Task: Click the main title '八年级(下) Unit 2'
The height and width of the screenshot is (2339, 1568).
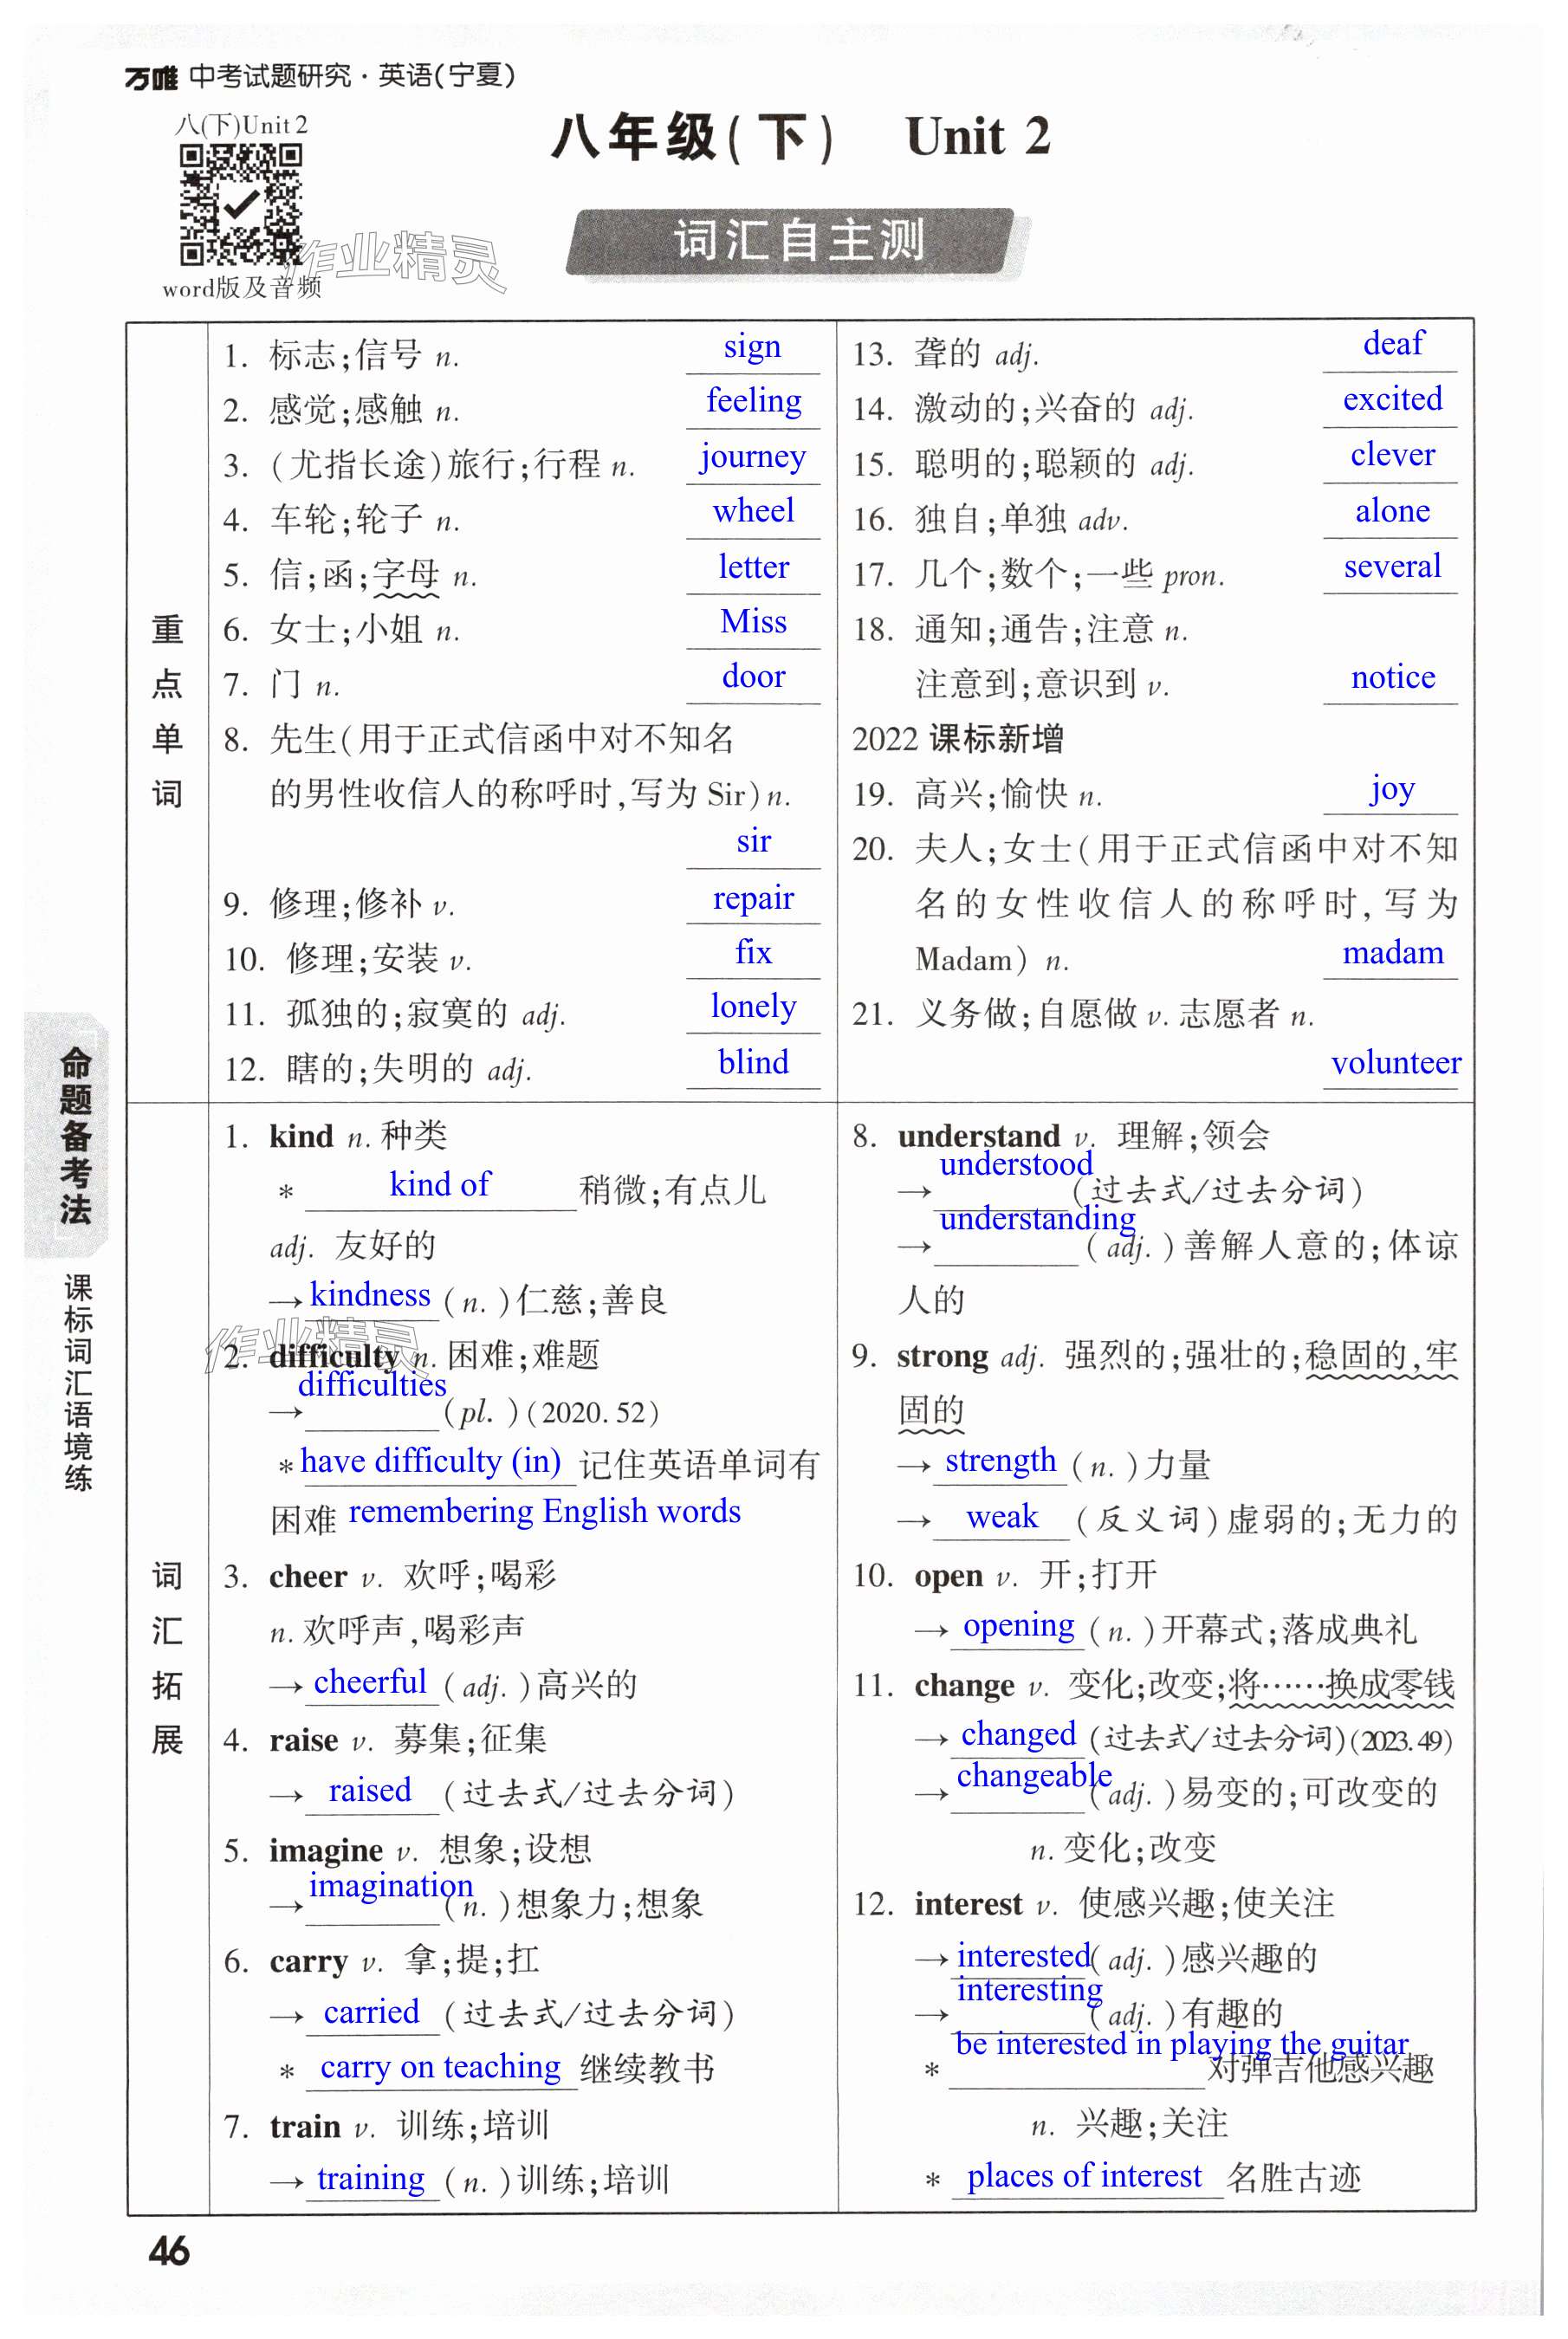Action: click(799, 137)
